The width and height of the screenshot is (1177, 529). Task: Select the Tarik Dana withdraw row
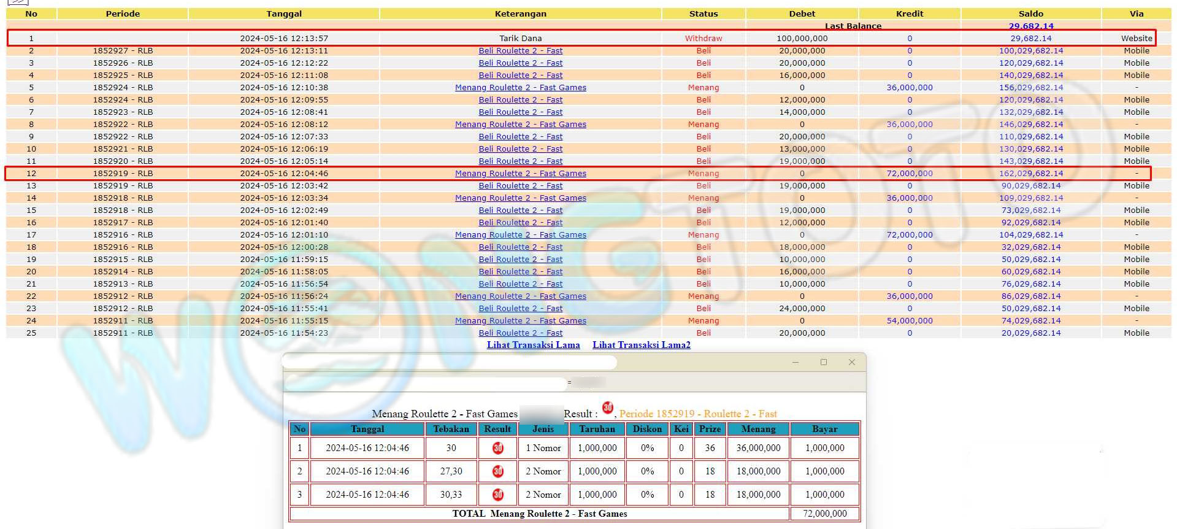pyautogui.click(x=520, y=38)
